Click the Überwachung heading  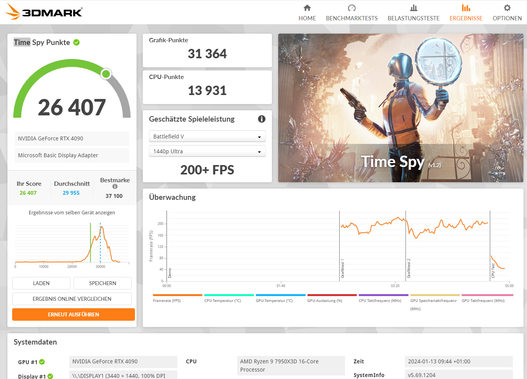pos(173,197)
